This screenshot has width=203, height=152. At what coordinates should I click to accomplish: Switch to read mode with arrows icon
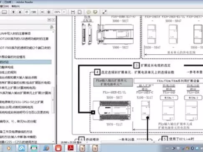tap(104, 12)
